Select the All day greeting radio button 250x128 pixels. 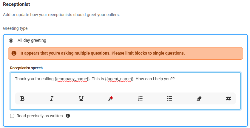click(11, 41)
